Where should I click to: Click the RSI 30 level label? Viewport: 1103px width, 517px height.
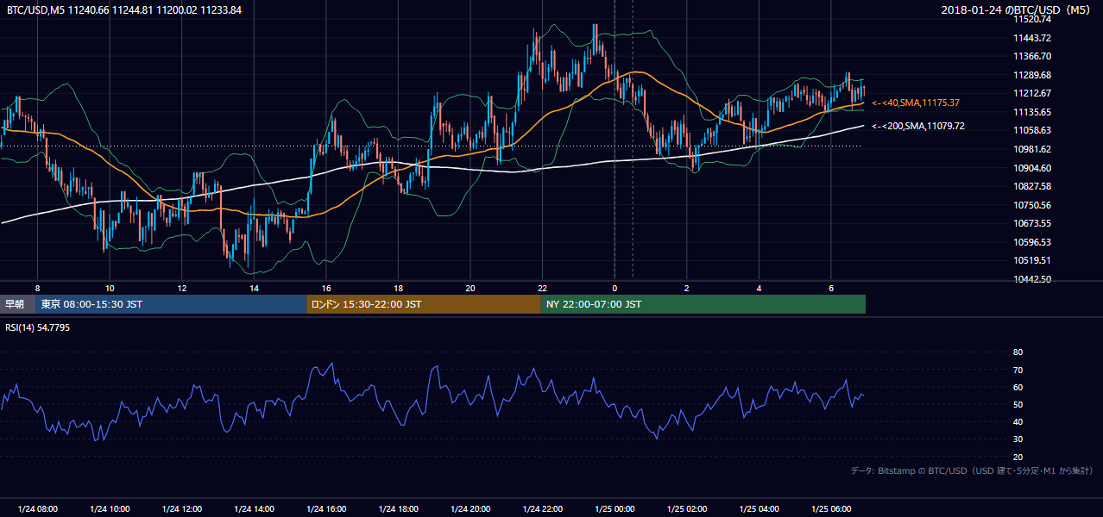(x=1018, y=439)
